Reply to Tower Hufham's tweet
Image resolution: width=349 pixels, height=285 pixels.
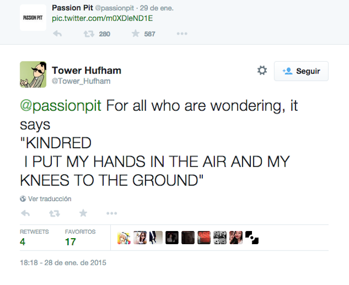pos(25,213)
